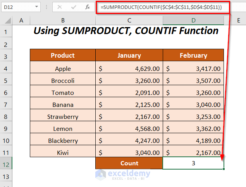246x187 pixels.
Task: Open the Name Box dropdown arrow
Action: (36, 7)
